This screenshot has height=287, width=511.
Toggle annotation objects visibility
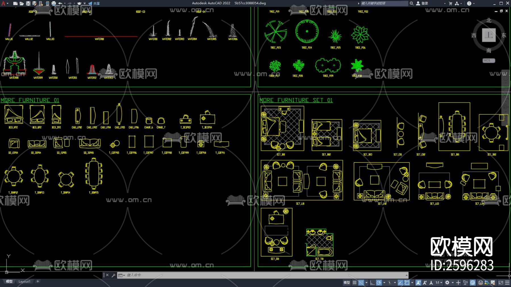[x=418, y=282]
